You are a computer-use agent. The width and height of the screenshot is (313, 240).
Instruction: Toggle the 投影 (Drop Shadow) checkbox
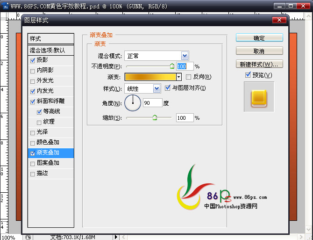(33, 60)
